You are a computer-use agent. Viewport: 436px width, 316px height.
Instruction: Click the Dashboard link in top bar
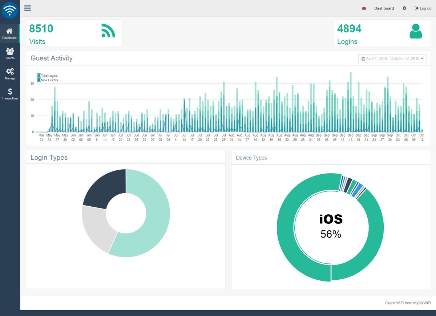[x=384, y=8]
